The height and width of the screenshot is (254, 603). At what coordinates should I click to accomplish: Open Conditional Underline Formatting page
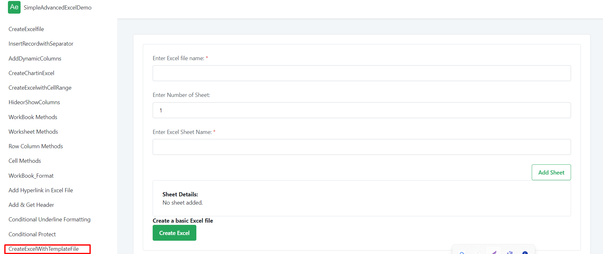click(49, 219)
